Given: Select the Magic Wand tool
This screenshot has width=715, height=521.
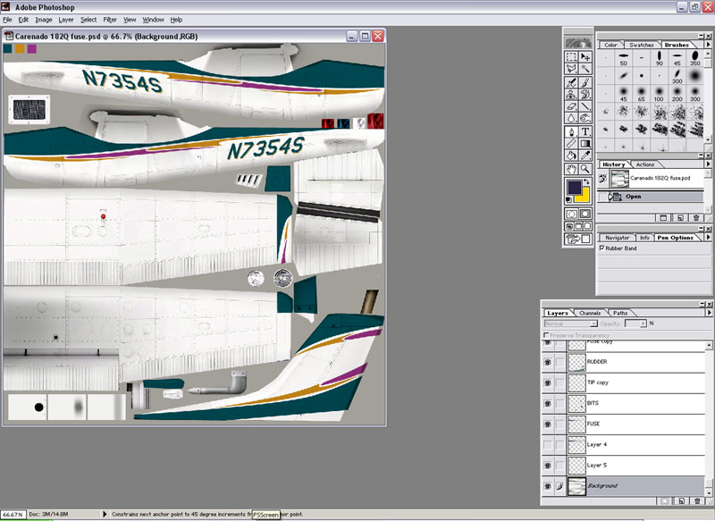Looking at the screenshot, I should click(585, 69).
